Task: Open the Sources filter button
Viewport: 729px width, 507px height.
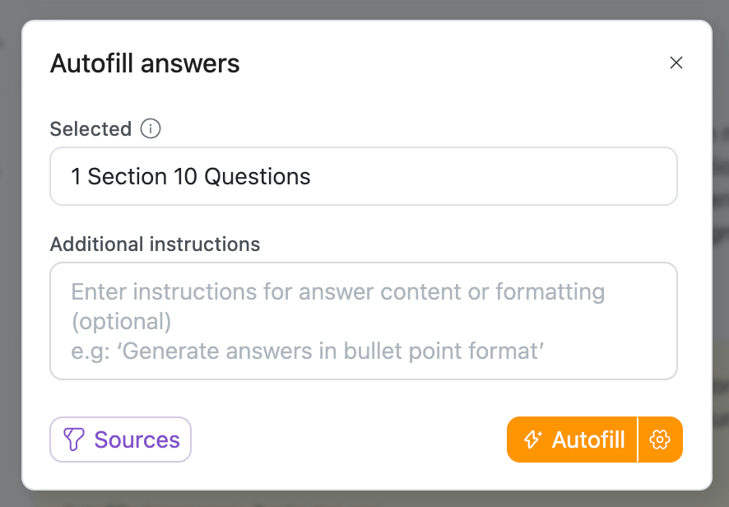Action: 121,440
